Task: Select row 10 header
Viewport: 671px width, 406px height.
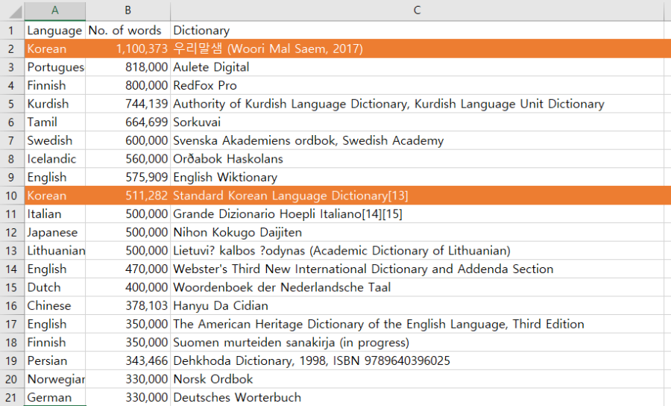Action: [12, 196]
